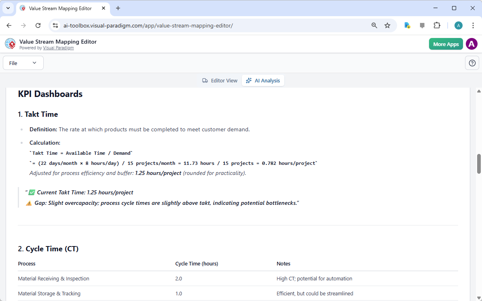Open a new browser tab
The height and width of the screenshot is (301, 482).
[118, 8]
